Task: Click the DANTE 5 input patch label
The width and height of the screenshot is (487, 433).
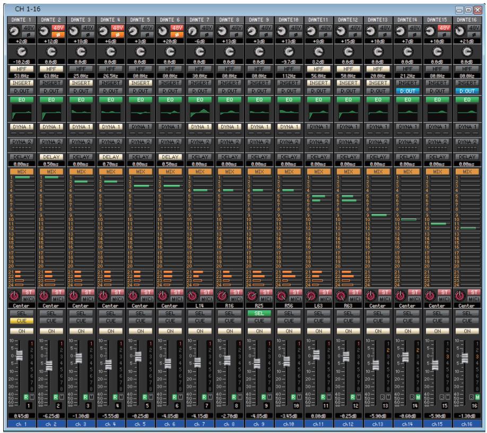Action: [141, 20]
